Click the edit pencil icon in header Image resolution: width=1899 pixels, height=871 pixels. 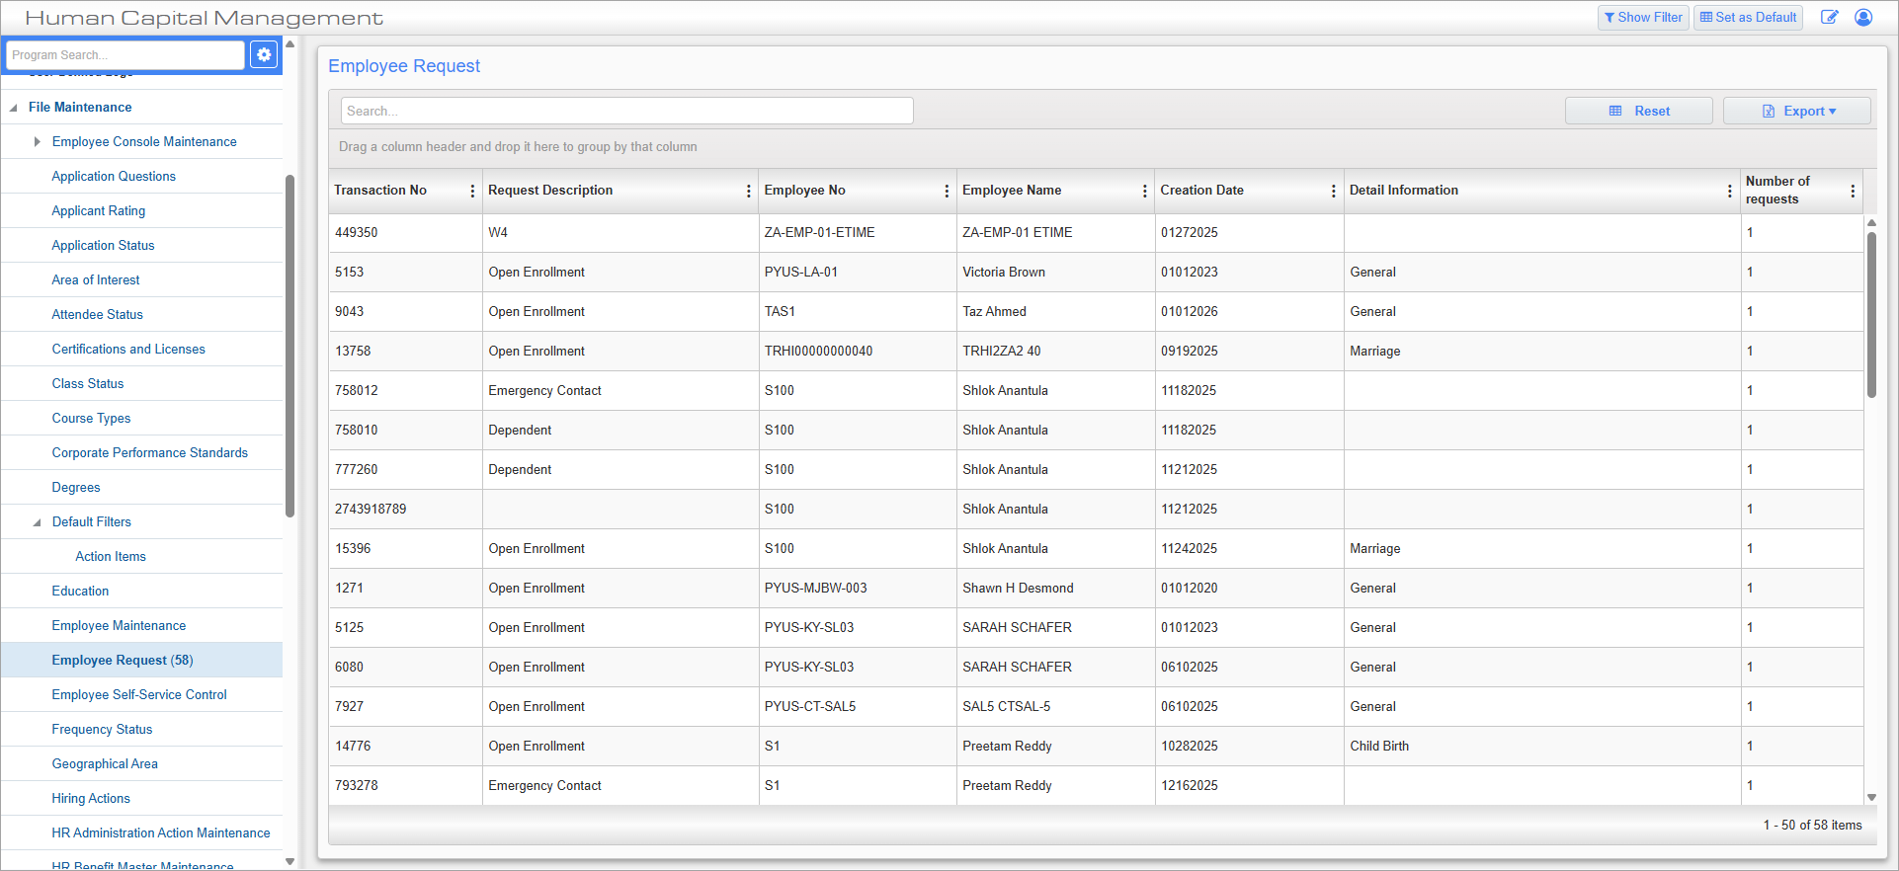(1830, 17)
